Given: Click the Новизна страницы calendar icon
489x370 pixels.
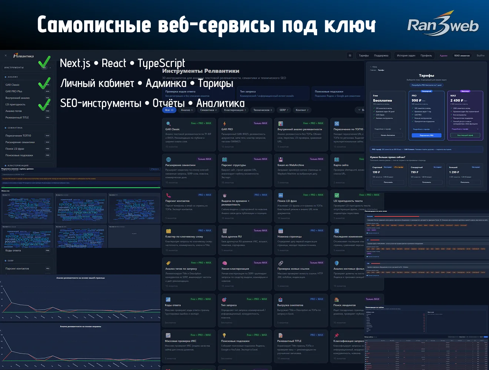Looking at the screenshot, I should (x=280, y=231).
